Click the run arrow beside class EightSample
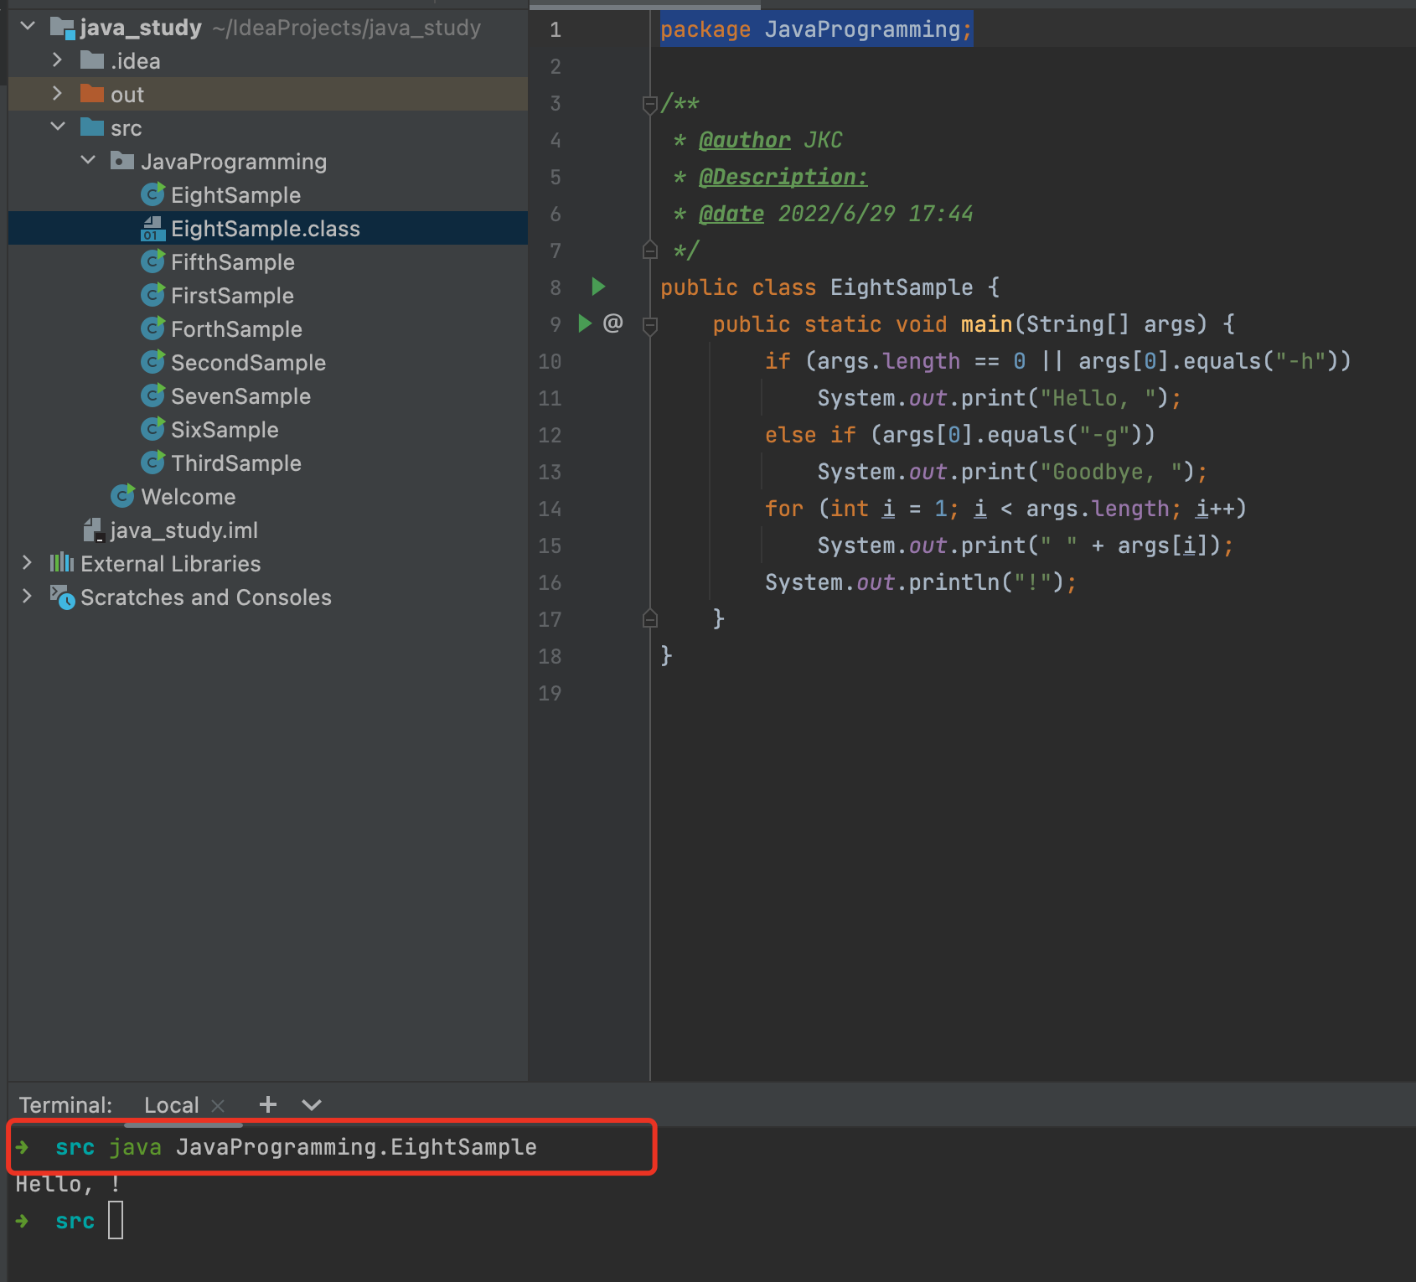The width and height of the screenshot is (1416, 1282). pos(598,287)
